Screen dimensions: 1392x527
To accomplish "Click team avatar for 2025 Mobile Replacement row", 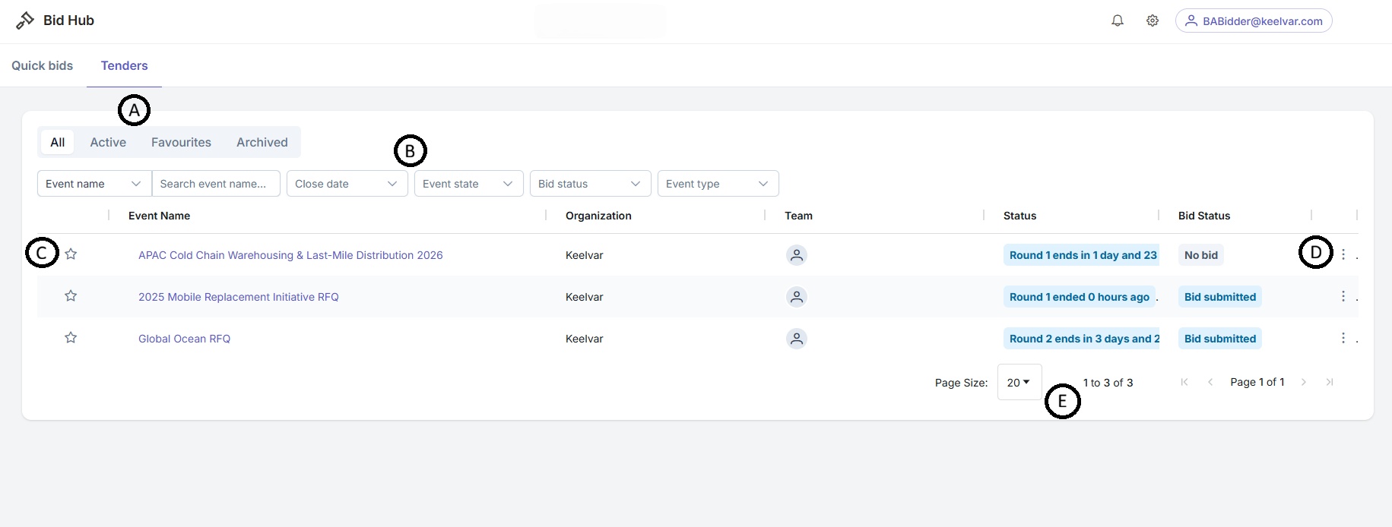I will tap(797, 297).
